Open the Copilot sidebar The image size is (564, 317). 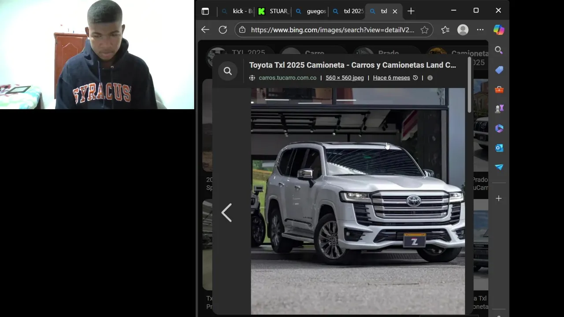[499, 29]
